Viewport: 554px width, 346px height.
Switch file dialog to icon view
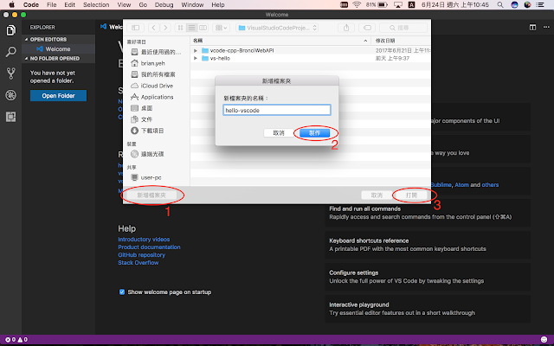tap(180, 28)
